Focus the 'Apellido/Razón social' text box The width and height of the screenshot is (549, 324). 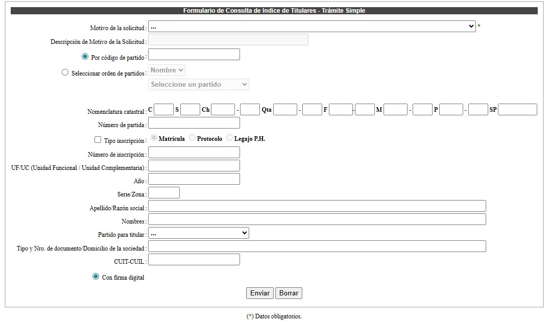(x=317, y=206)
